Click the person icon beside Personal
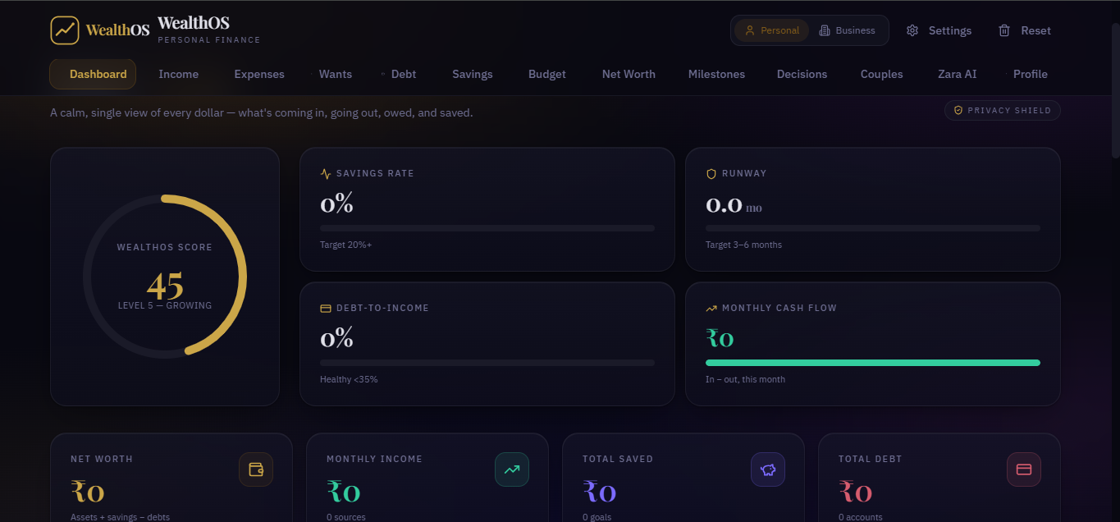Viewport: 1120px width, 522px height. (x=749, y=30)
